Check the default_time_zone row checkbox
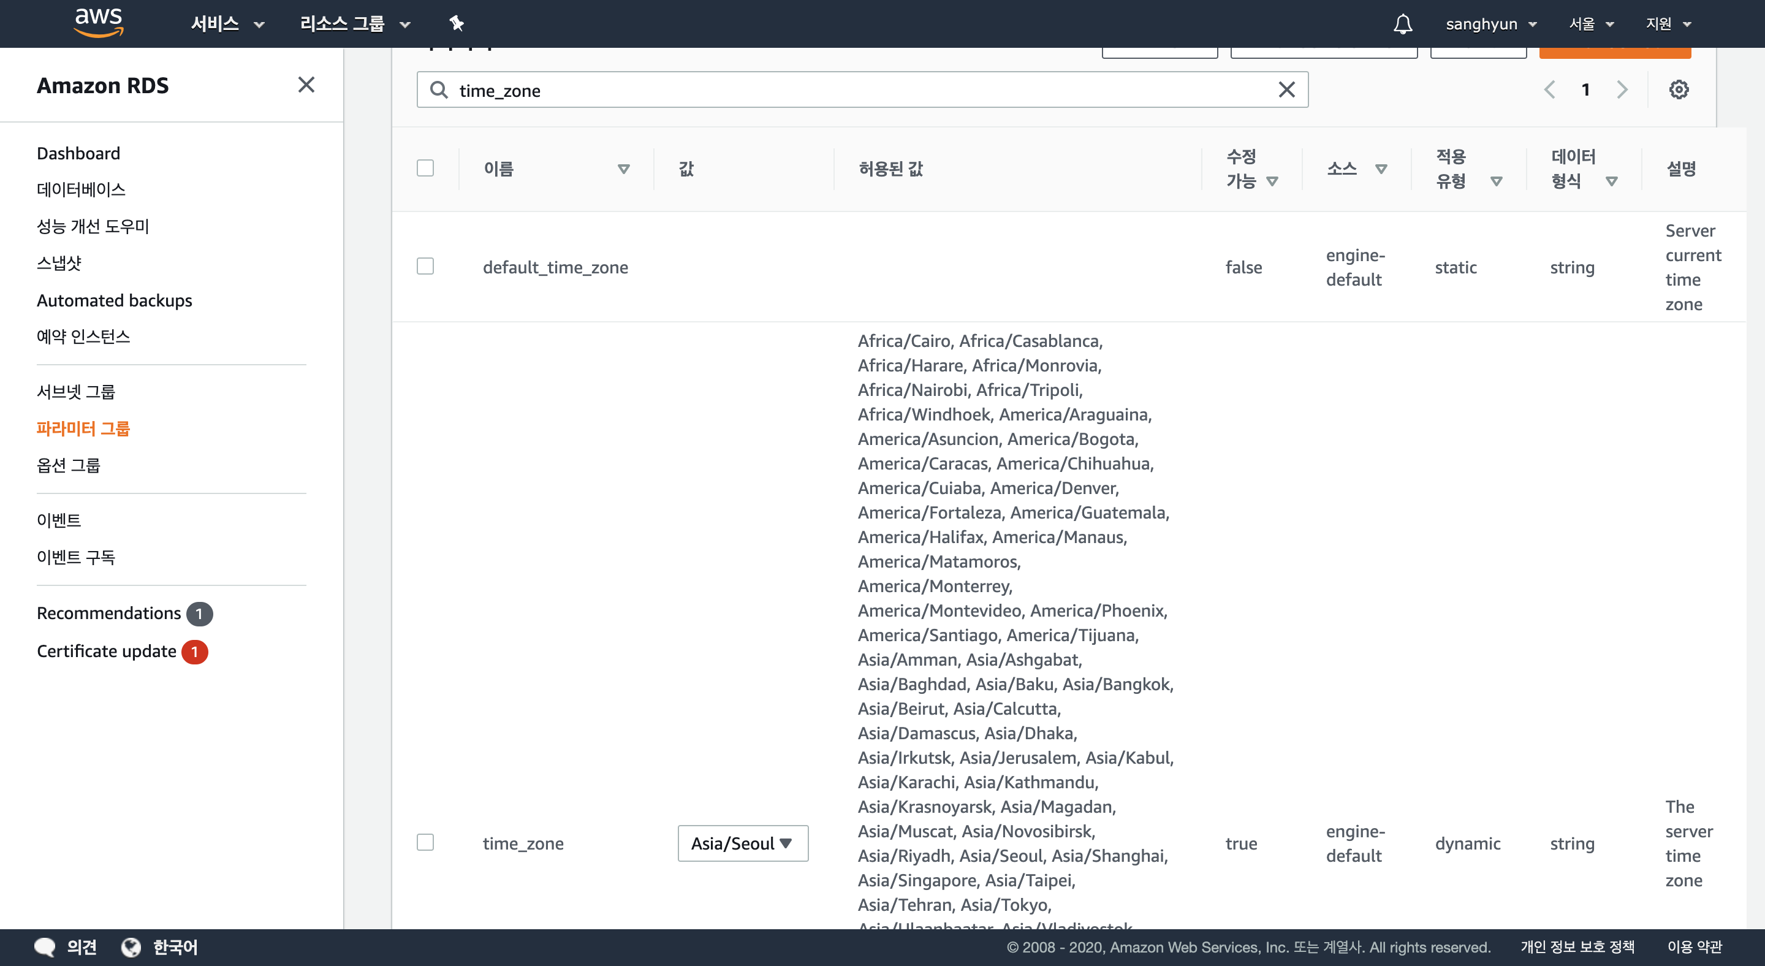 [x=425, y=267]
